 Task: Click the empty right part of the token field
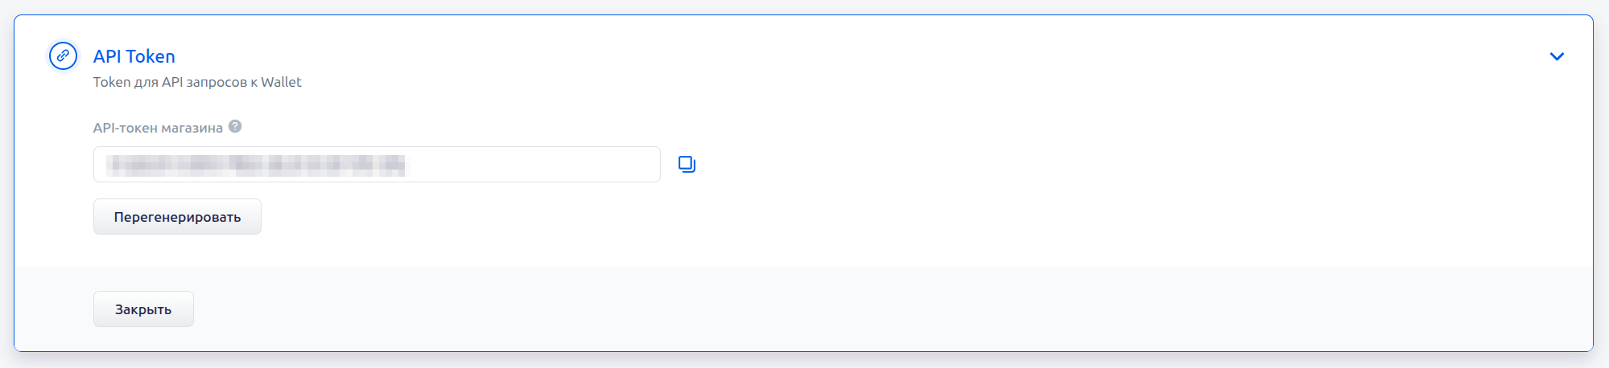535,164
